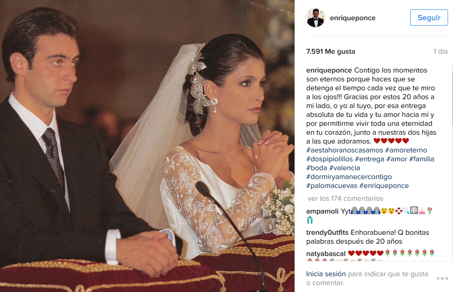Click the wedding photo

pos(147,146)
